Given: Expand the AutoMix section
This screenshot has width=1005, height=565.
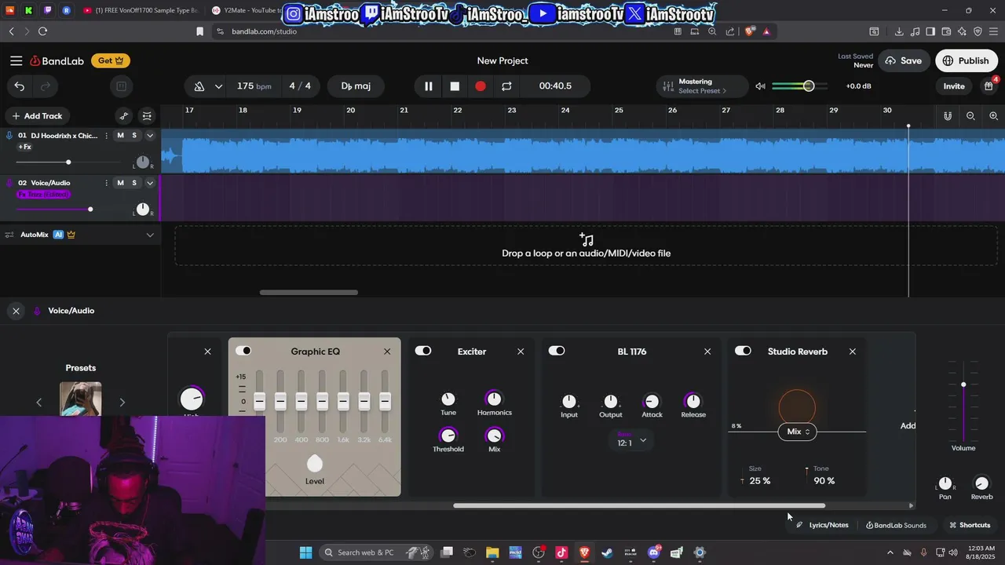Looking at the screenshot, I should coord(150,235).
